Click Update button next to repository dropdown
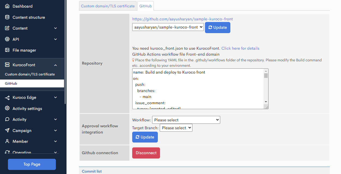Image resolution: width=341 pixels, height=174 pixels. (218, 27)
